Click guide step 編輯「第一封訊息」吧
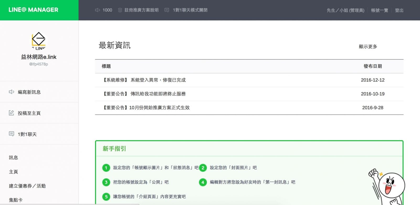 pyautogui.click(x=253, y=182)
